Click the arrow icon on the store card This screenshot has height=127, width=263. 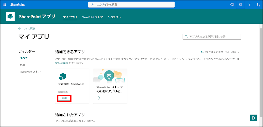[98, 98]
